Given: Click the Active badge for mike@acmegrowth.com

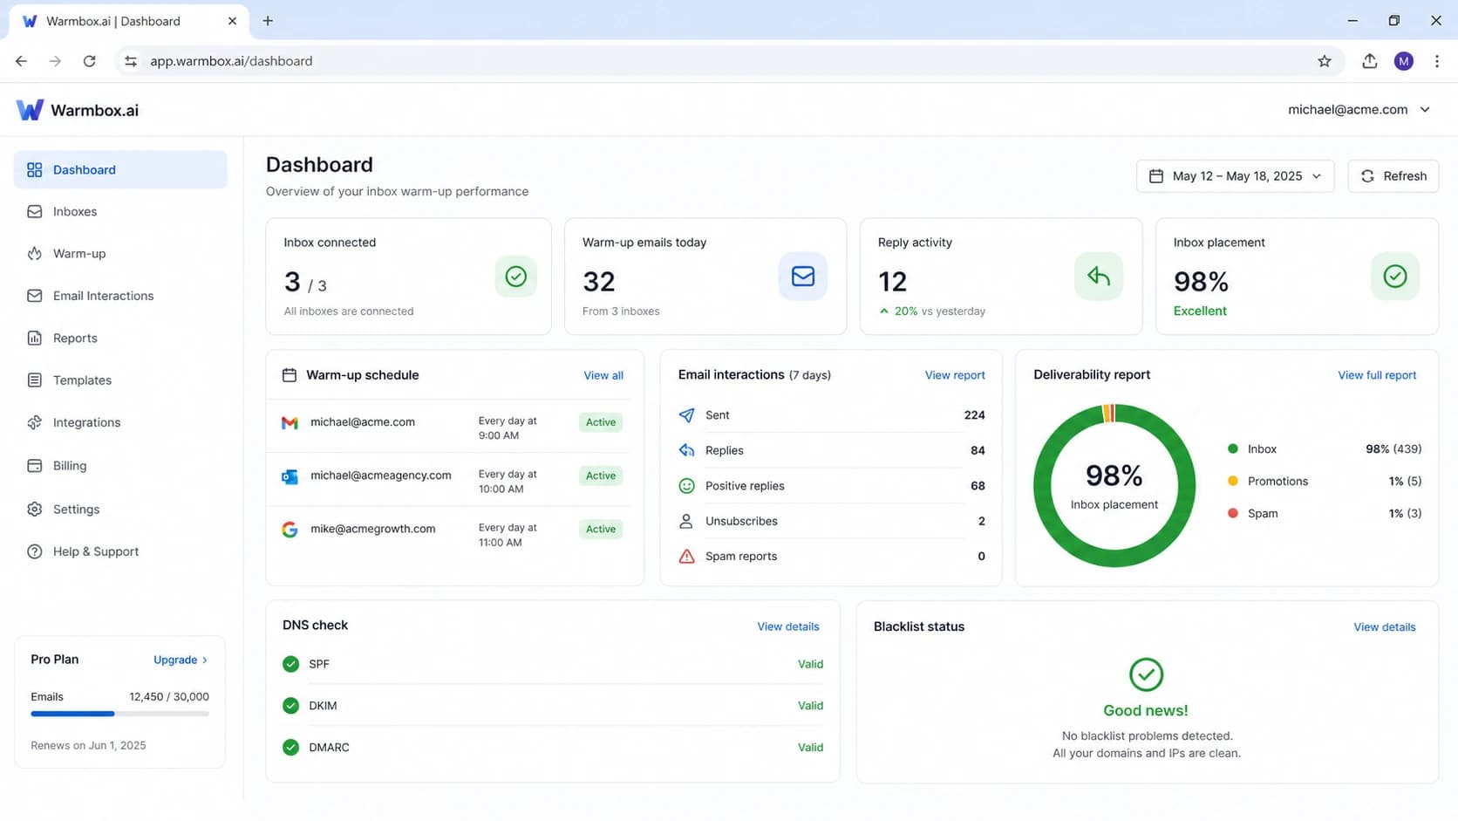Looking at the screenshot, I should [x=601, y=530].
